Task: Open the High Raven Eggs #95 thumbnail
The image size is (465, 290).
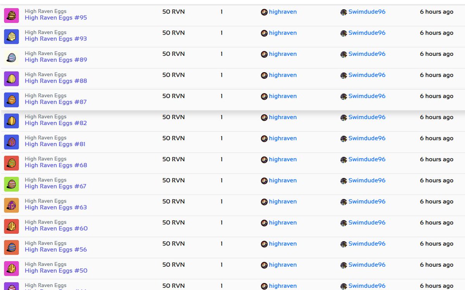Action: tap(12, 16)
